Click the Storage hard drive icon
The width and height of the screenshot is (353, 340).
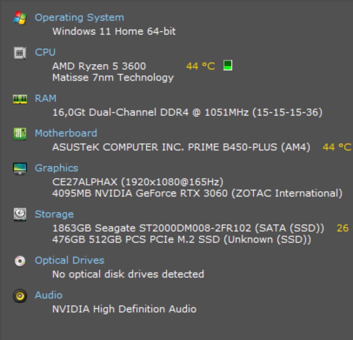click(20, 214)
